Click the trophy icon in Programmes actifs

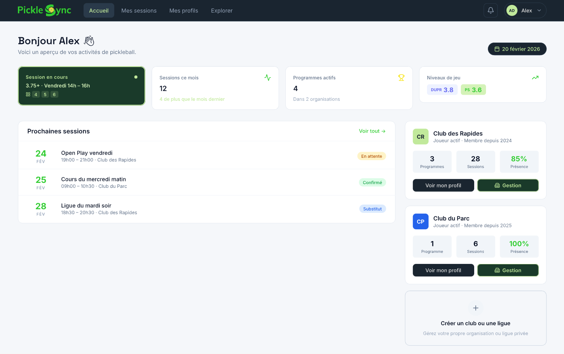pos(401,78)
